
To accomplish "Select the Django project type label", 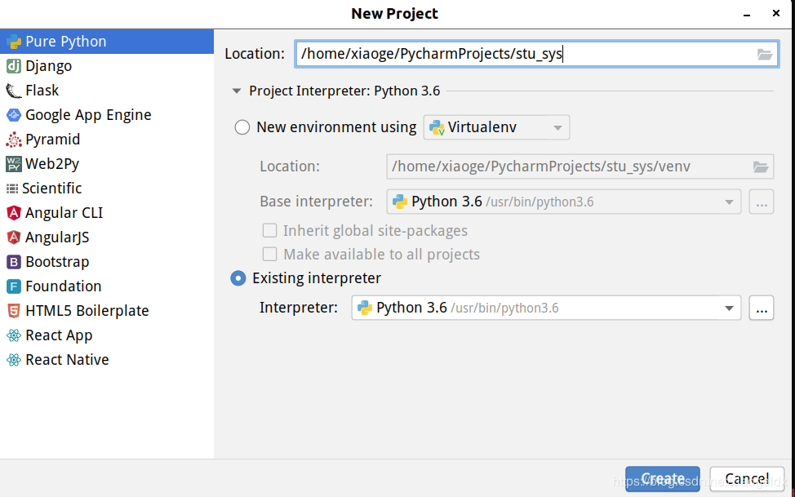I will (49, 66).
